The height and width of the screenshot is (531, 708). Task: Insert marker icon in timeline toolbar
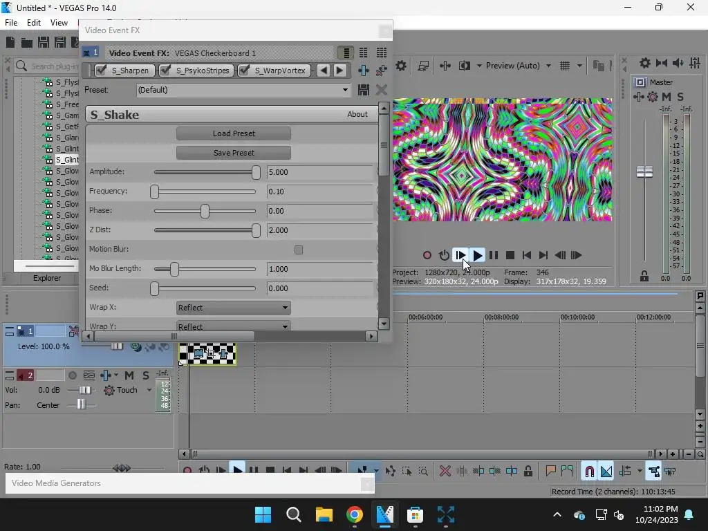pos(550,471)
